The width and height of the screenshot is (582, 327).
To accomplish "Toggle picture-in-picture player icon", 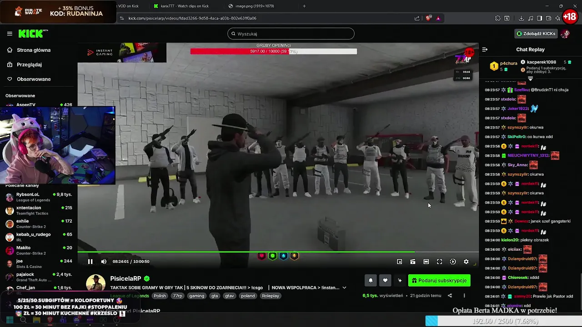I will tap(399, 262).
